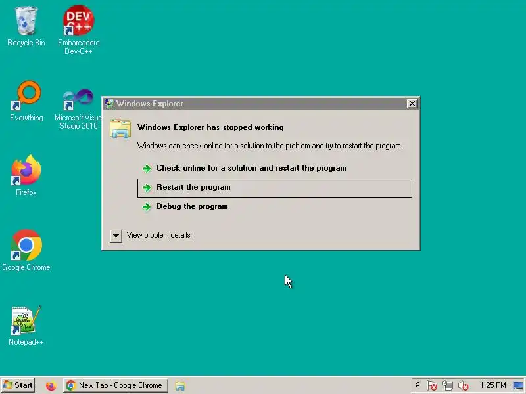The image size is (526, 394).
Task: Click the View problem details label
Action: [x=158, y=235]
